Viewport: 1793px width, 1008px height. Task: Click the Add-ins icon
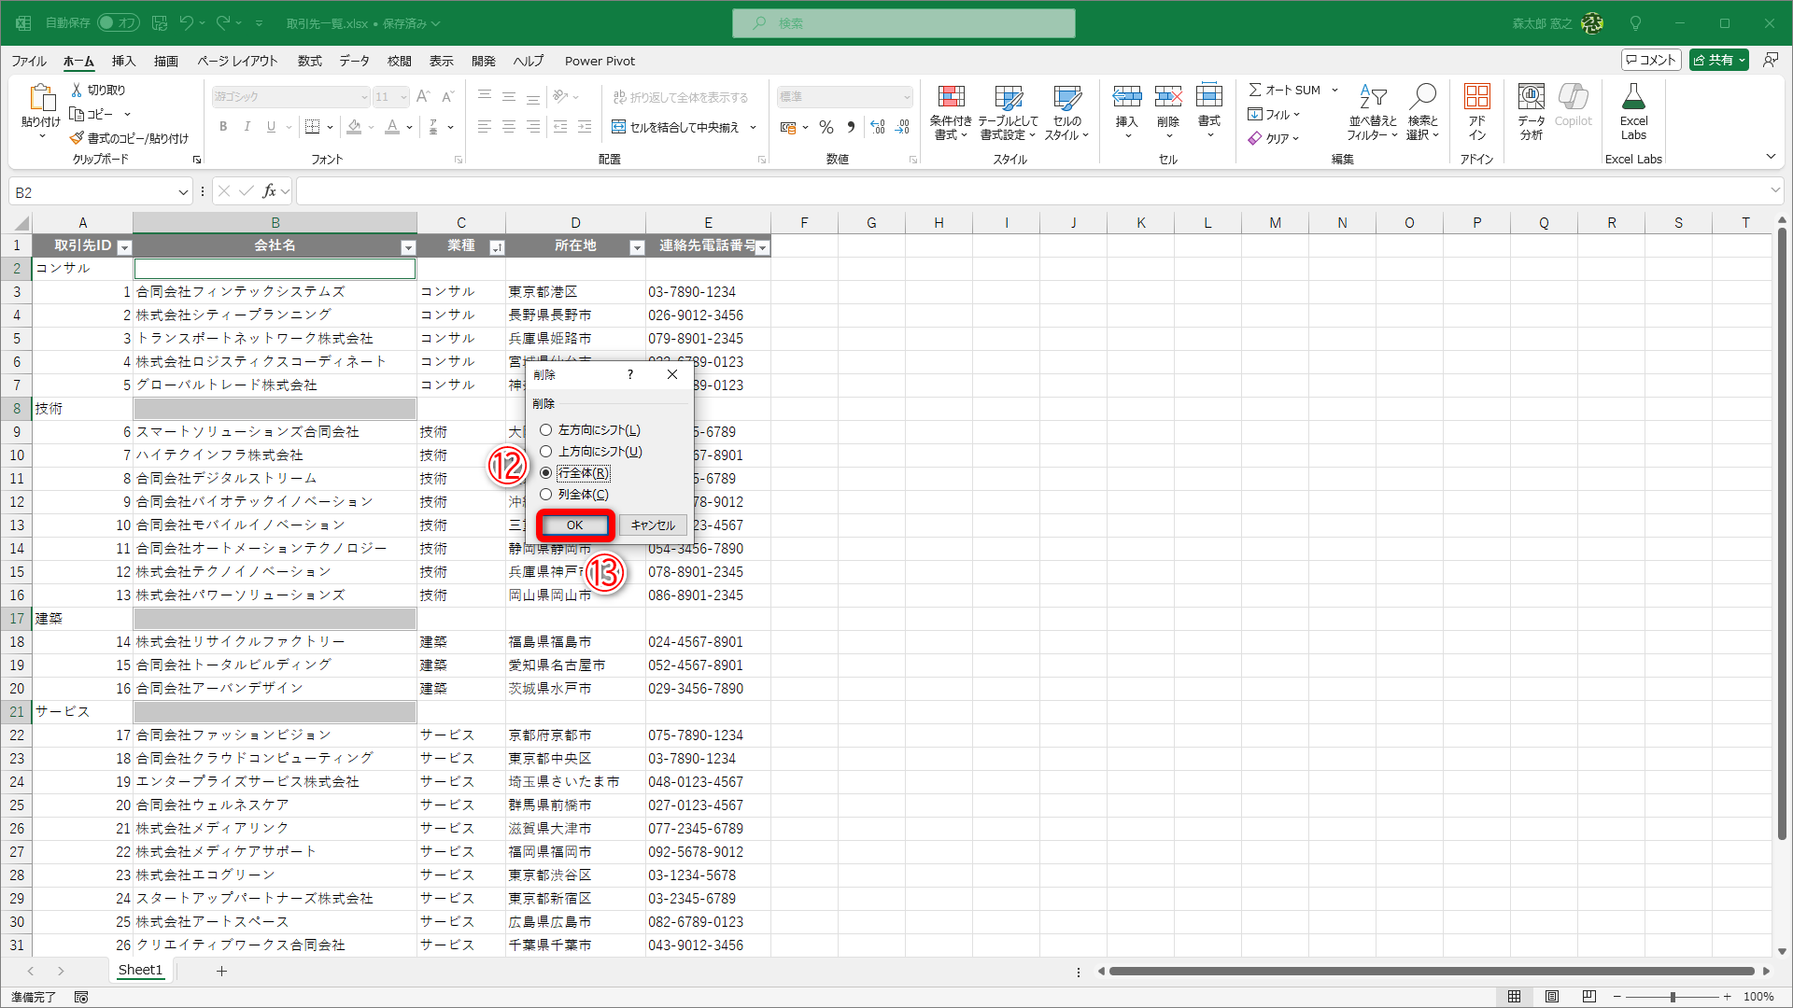click(1476, 97)
